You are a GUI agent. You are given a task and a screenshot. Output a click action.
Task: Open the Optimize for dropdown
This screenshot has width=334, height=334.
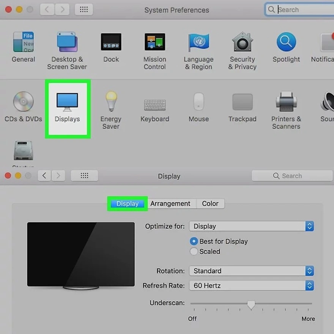[251, 226]
